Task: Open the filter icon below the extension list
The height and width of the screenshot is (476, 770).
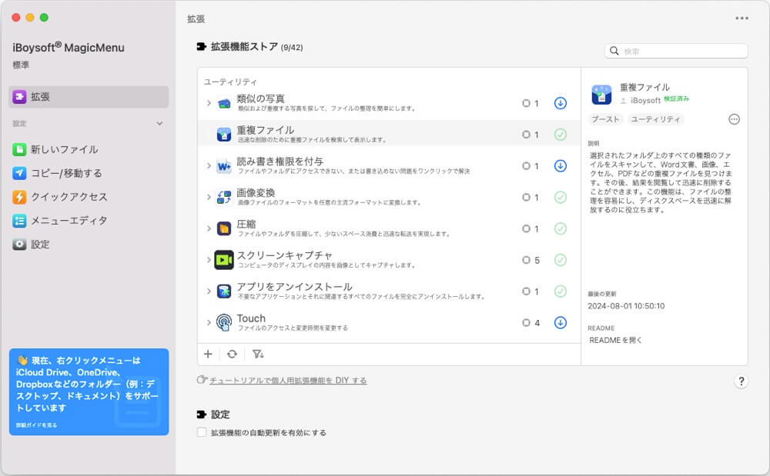Action: coord(258,354)
